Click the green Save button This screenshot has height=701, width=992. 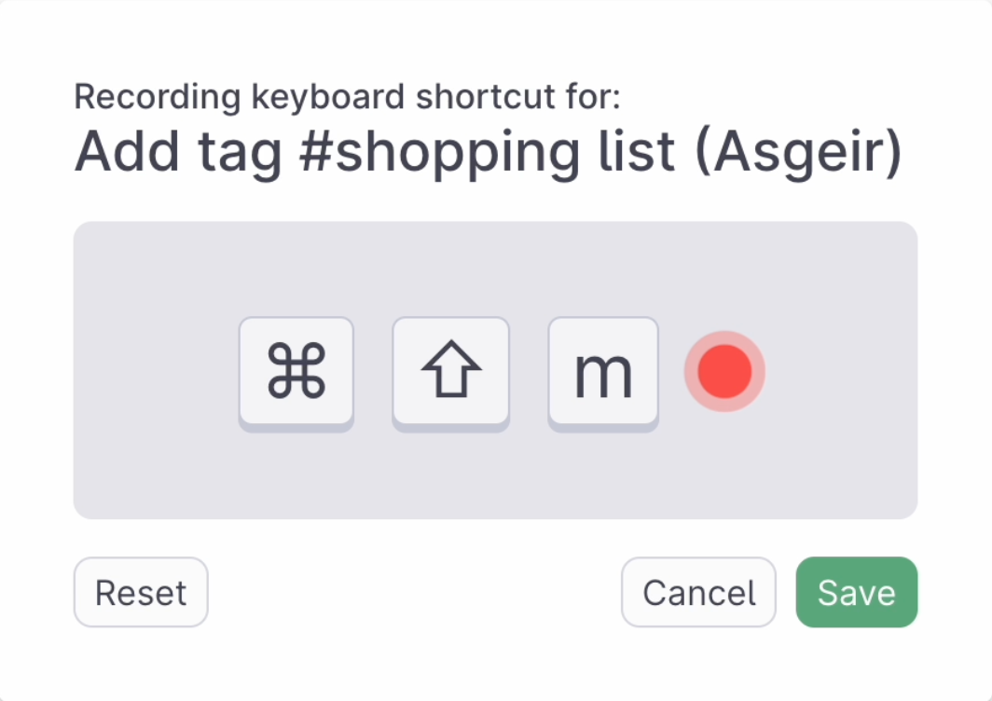coord(857,592)
